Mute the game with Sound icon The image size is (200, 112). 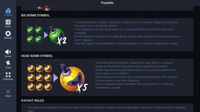point(8,53)
